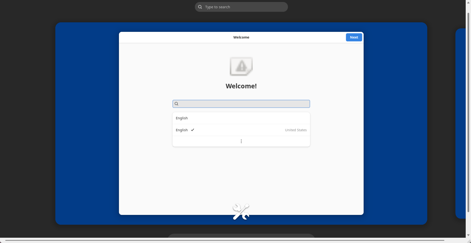Click the Welcome title in the header bar
Screen dimensions: 471x243
(x=241, y=37)
